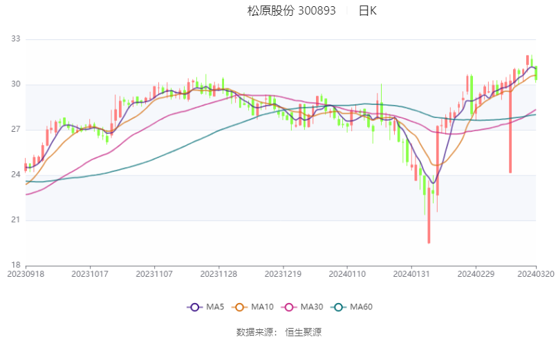Select the 20230918 x-axis date label
Screen dimensions: 558x339
click(x=26, y=274)
